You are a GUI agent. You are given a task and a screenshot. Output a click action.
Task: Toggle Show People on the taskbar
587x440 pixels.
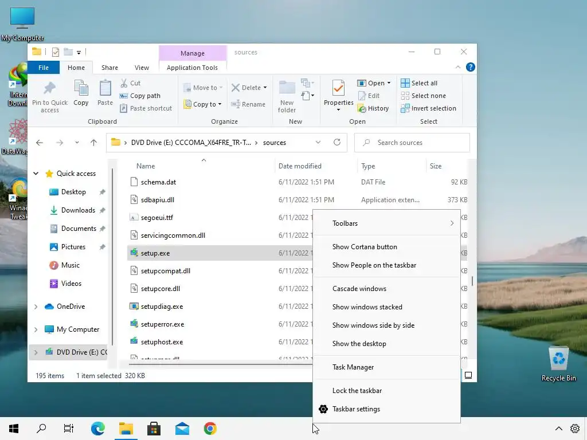pos(386,265)
